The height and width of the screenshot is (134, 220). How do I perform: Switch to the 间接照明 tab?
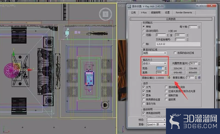tap(156, 12)
